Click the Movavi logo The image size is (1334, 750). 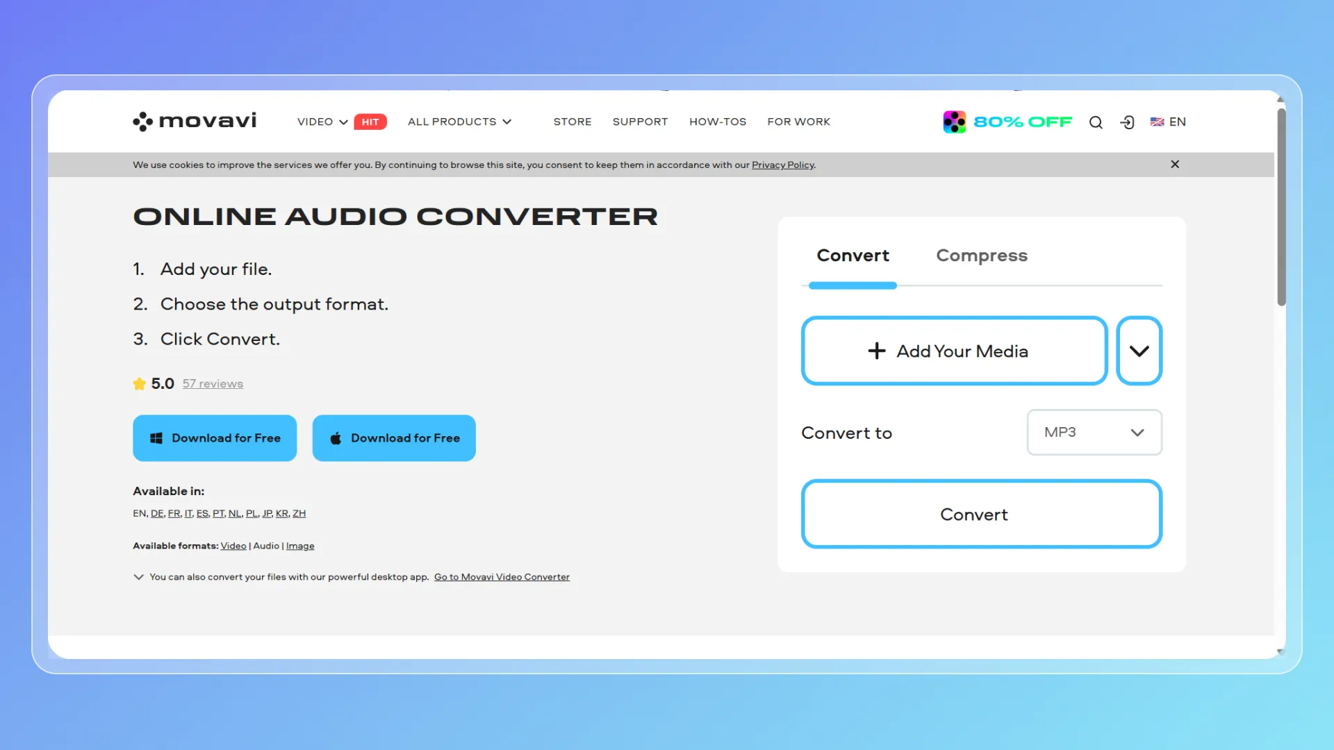(x=195, y=122)
